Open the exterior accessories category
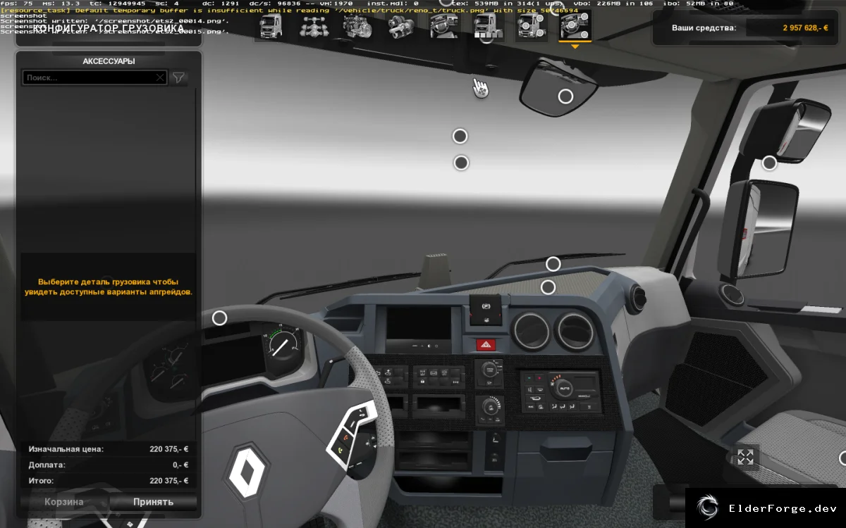This screenshot has height=528, width=846. [x=532, y=26]
